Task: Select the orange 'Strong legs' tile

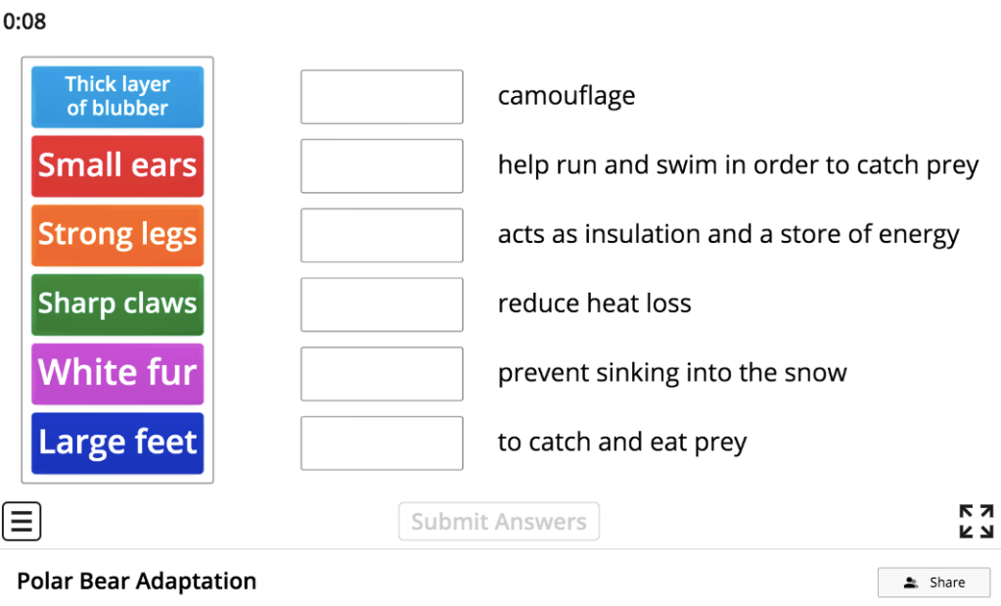Action: (x=117, y=235)
